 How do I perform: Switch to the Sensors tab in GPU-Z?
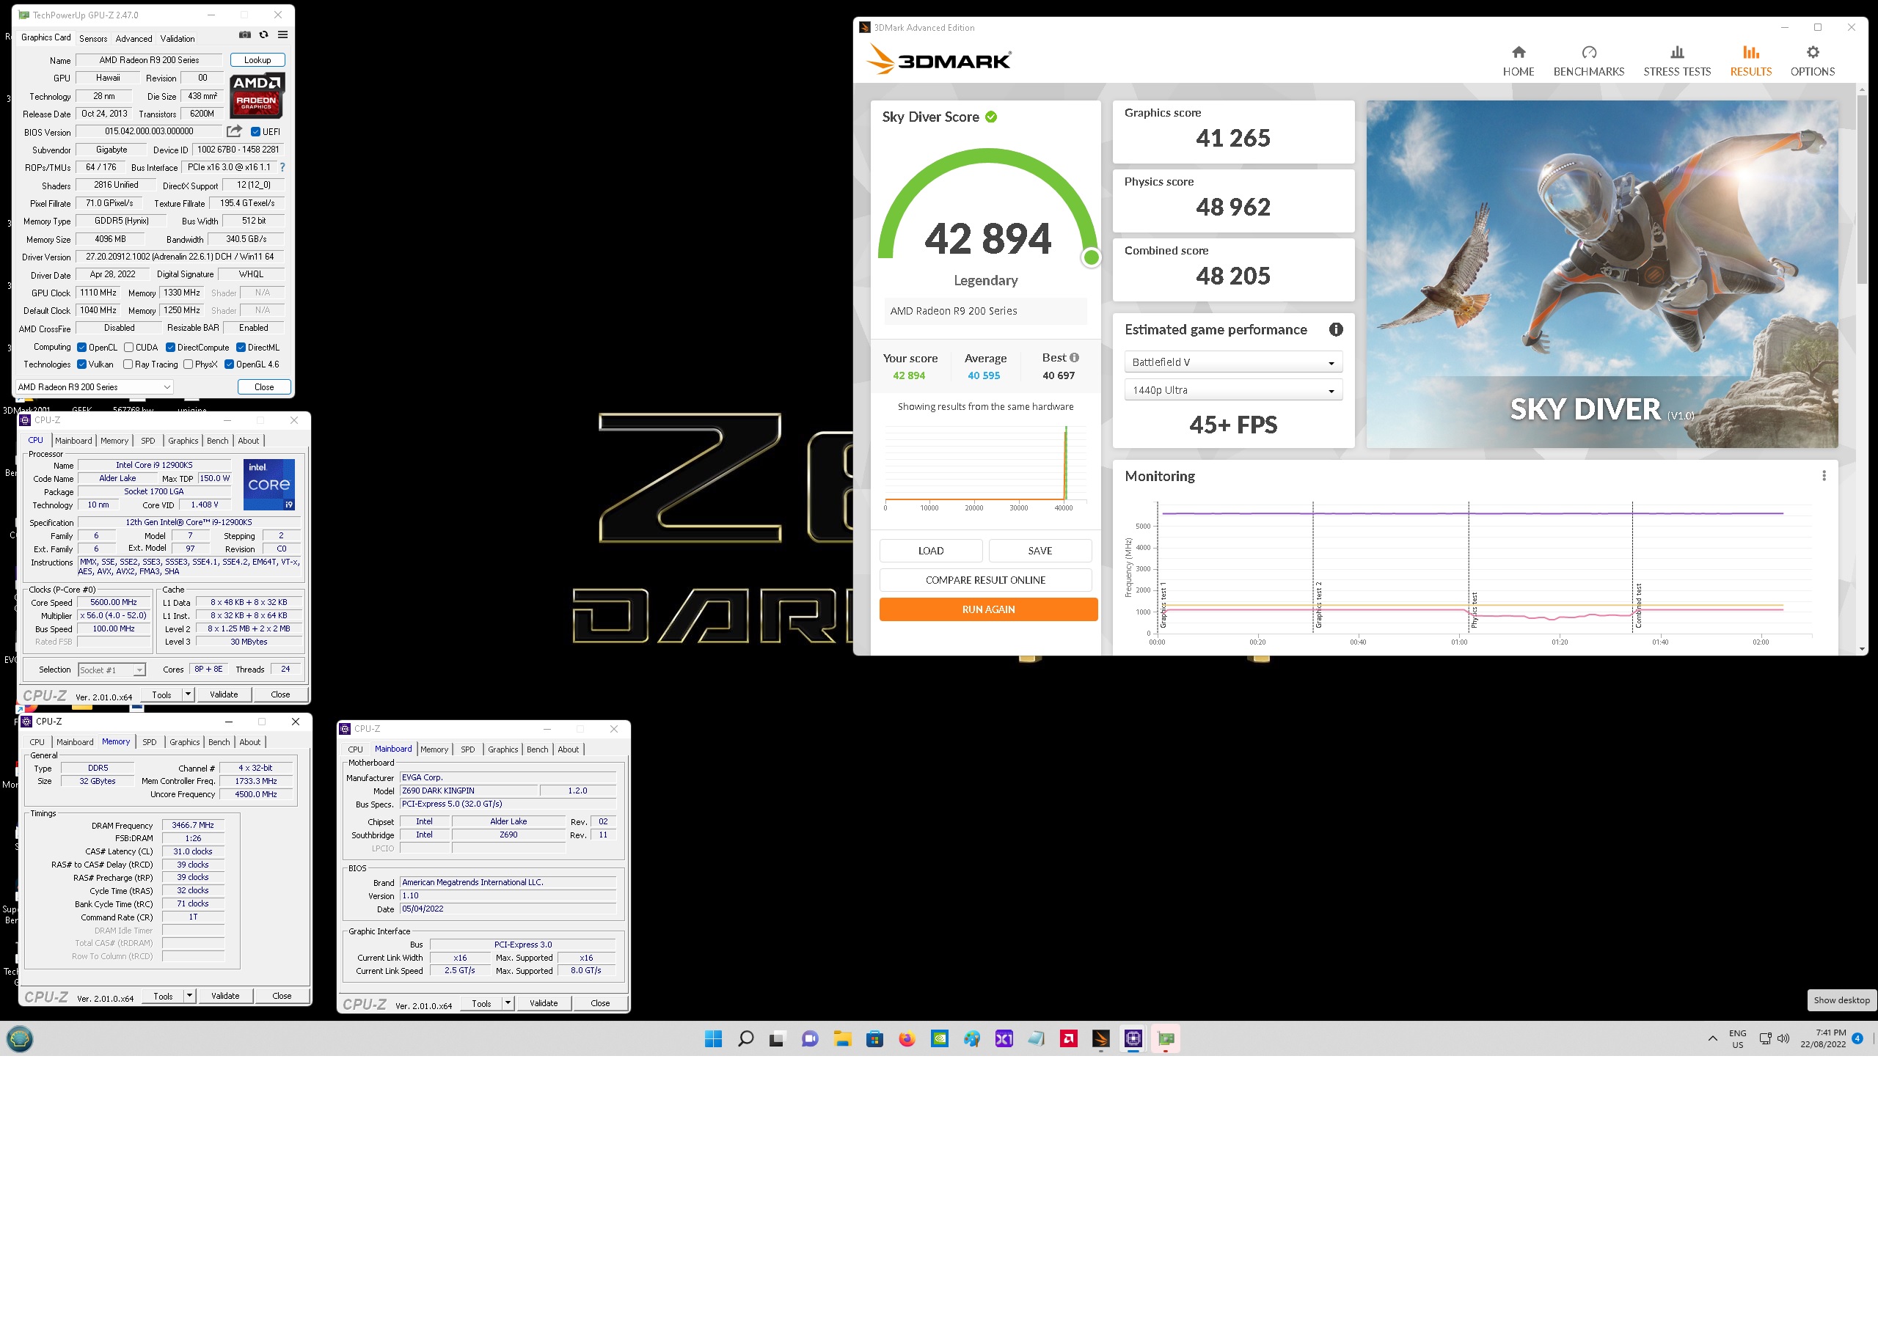coord(92,39)
